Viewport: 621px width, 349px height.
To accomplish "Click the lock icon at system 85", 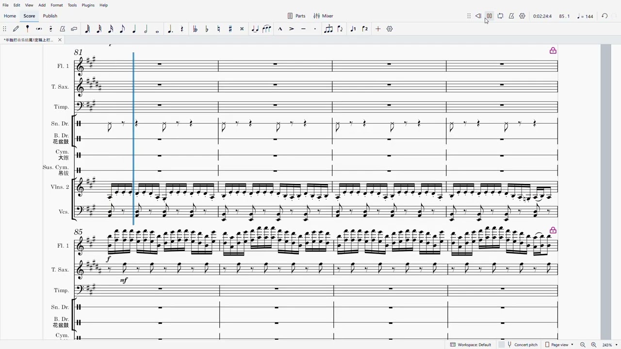I will coord(553,230).
